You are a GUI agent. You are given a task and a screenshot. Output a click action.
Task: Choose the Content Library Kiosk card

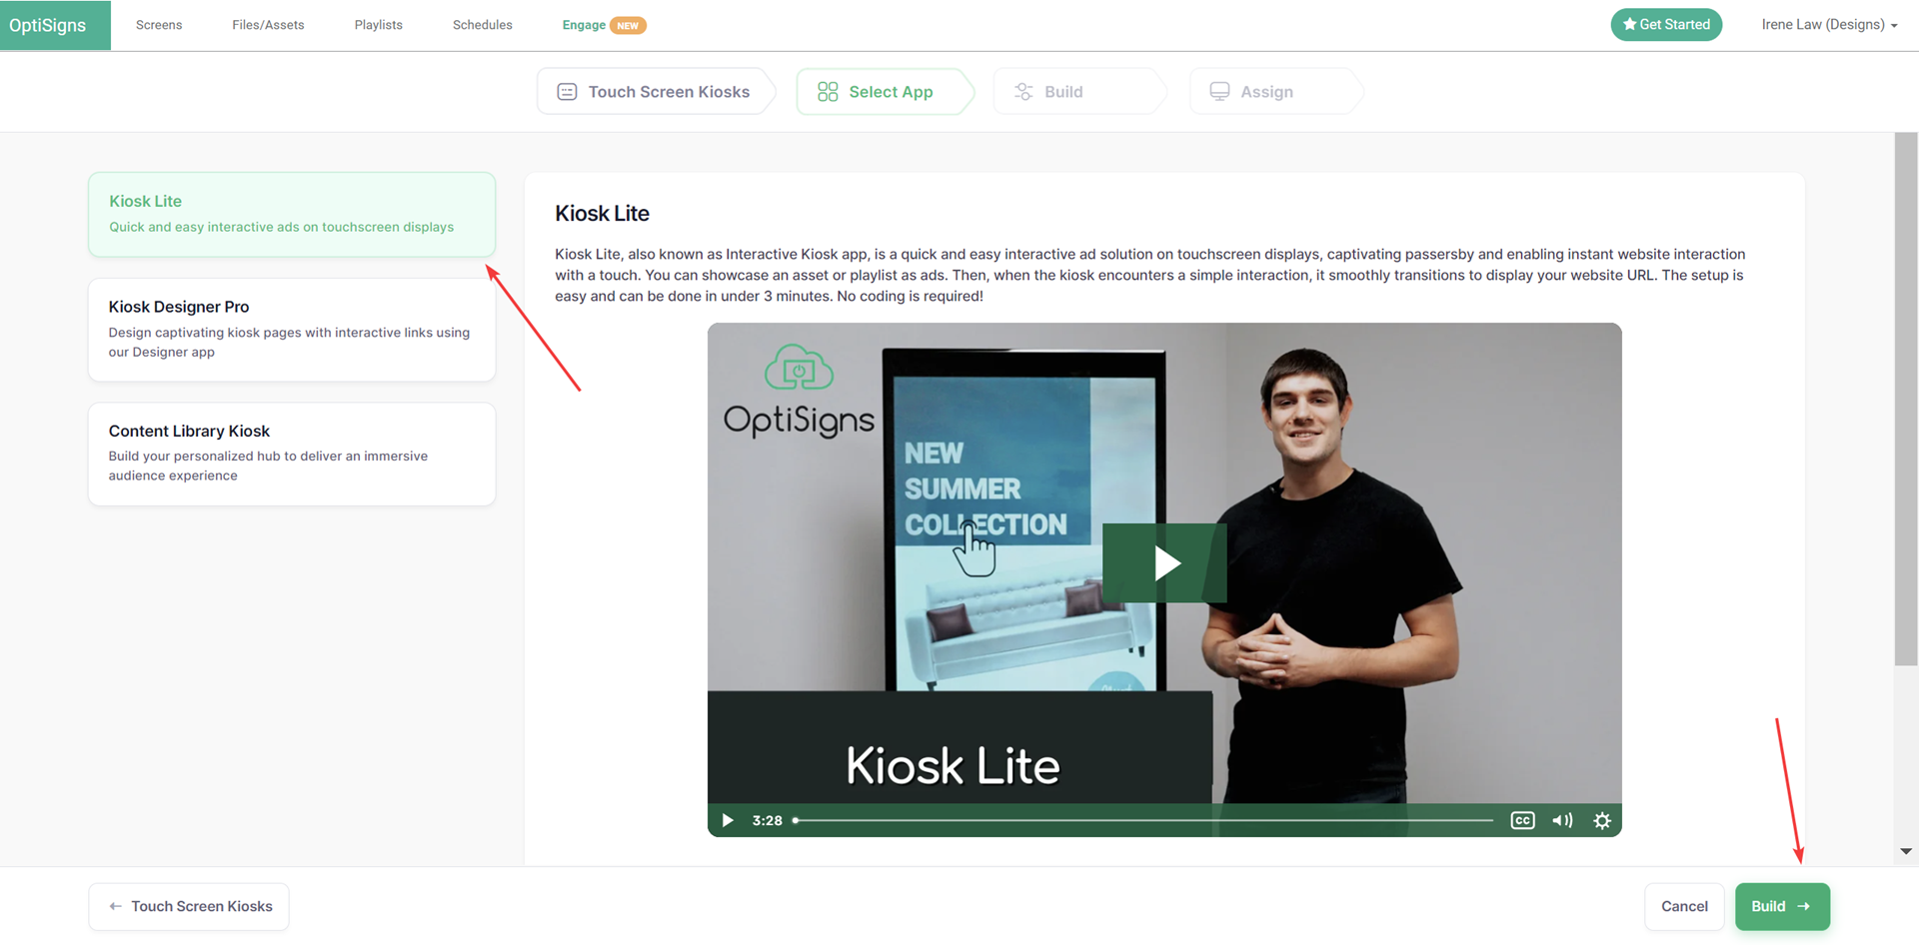pyautogui.click(x=292, y=454)
